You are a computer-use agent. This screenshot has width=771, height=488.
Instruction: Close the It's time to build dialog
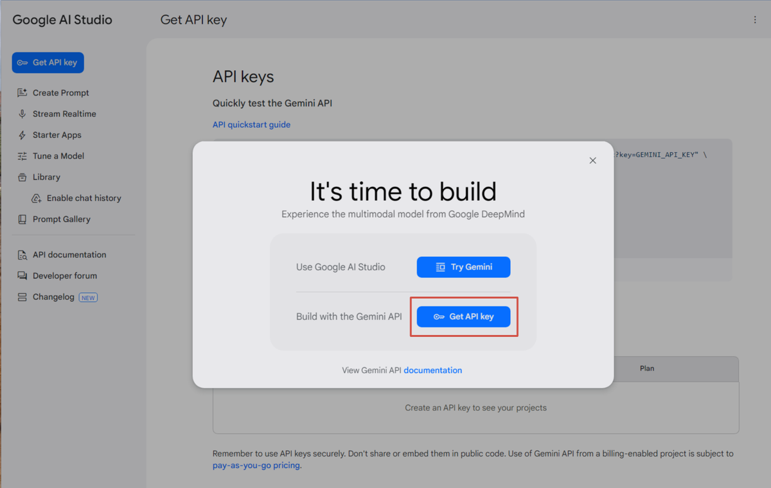593,161
